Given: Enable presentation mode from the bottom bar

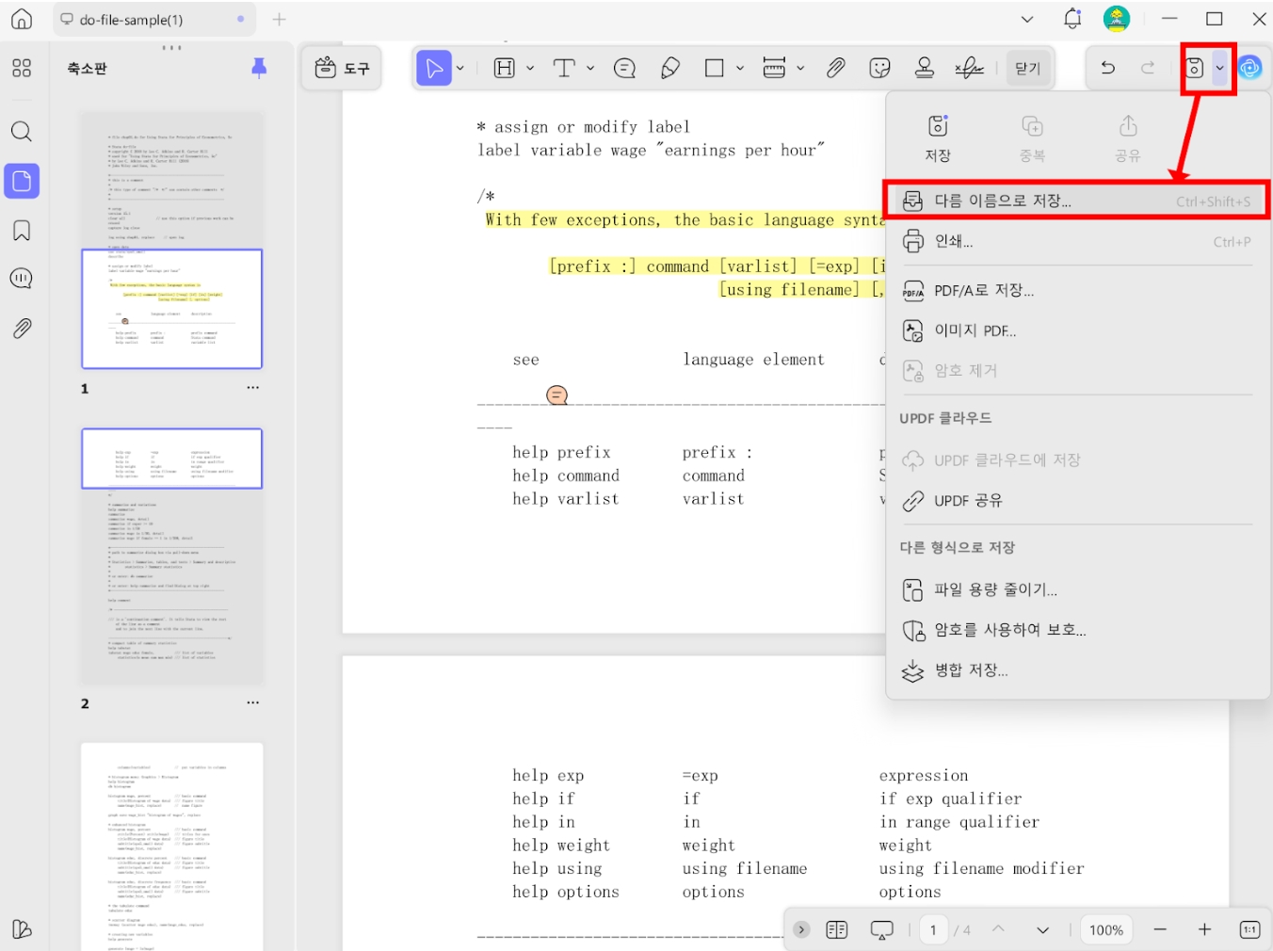Looking at the screenshot, I should pyautogui.click(x=881, y=929).
